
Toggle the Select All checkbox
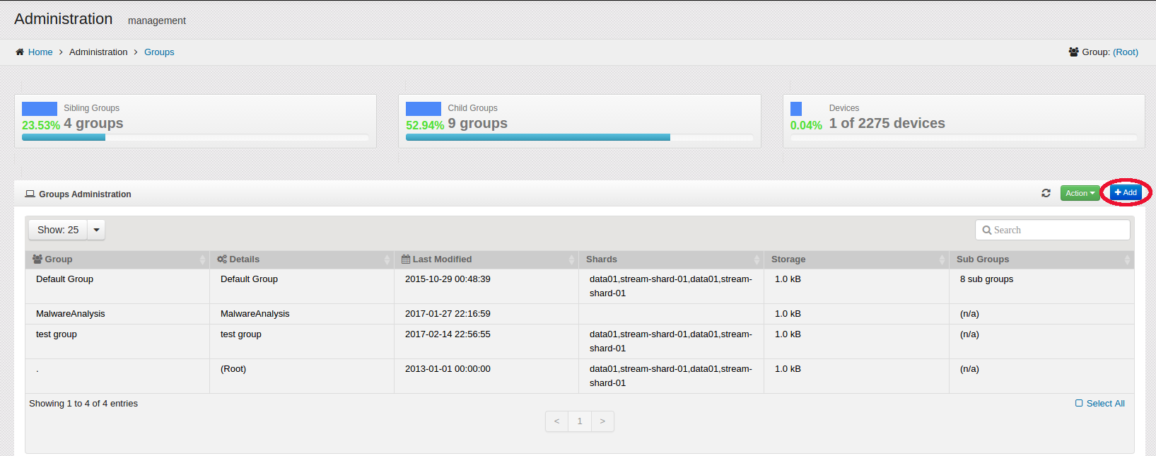point(1079,404)
